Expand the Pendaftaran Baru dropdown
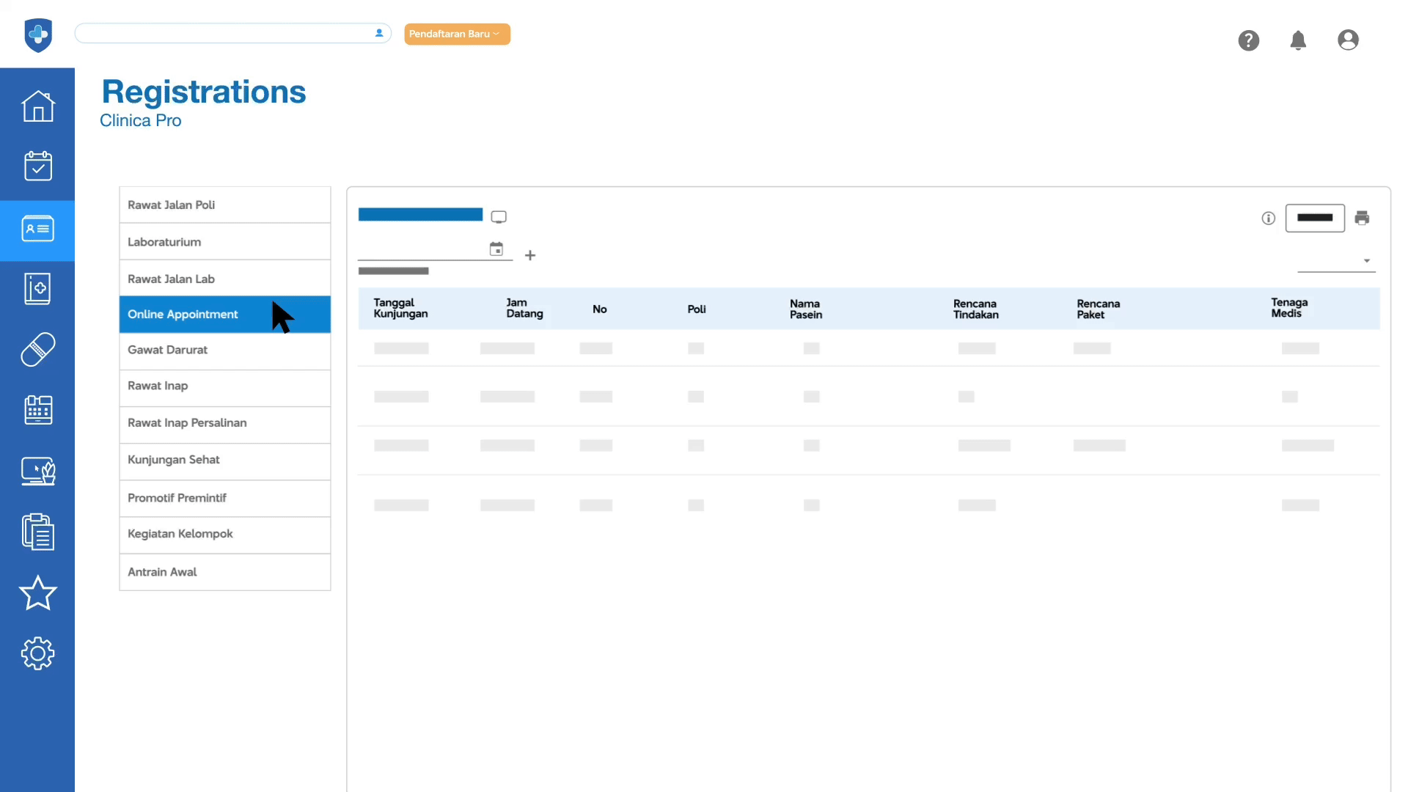The image size is (1408, 792). pyautogui.click(x=457, y=34)
